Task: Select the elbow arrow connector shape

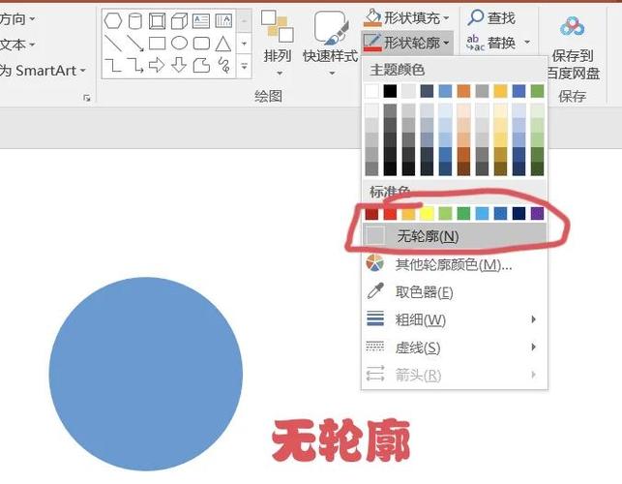Action: (135, 65)
